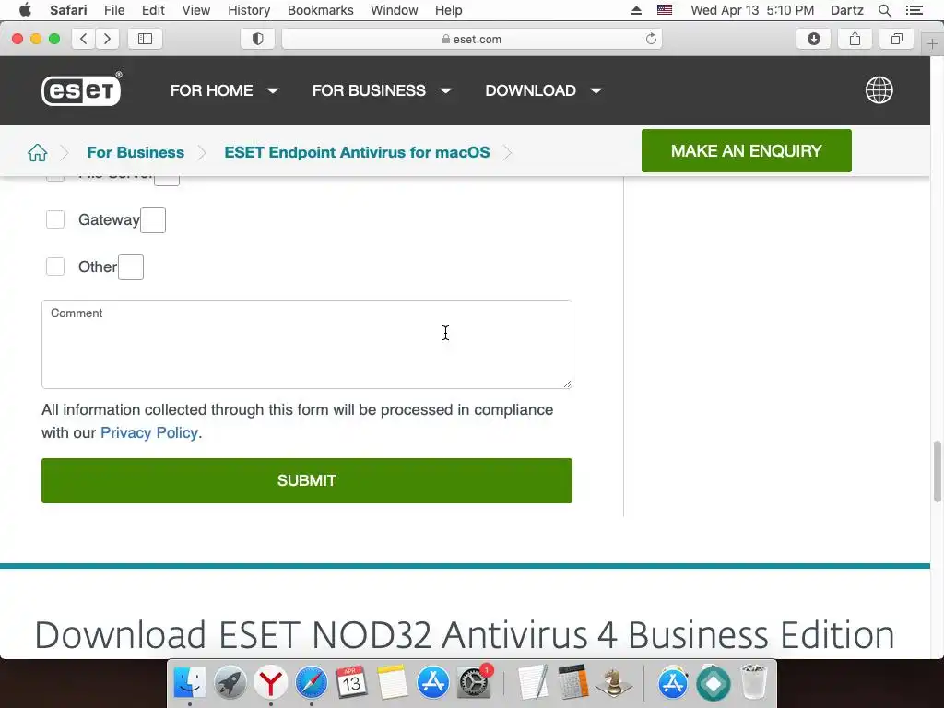Enable the Gateway checkbox
The image size is (944, 708).
tap(55, 219)
